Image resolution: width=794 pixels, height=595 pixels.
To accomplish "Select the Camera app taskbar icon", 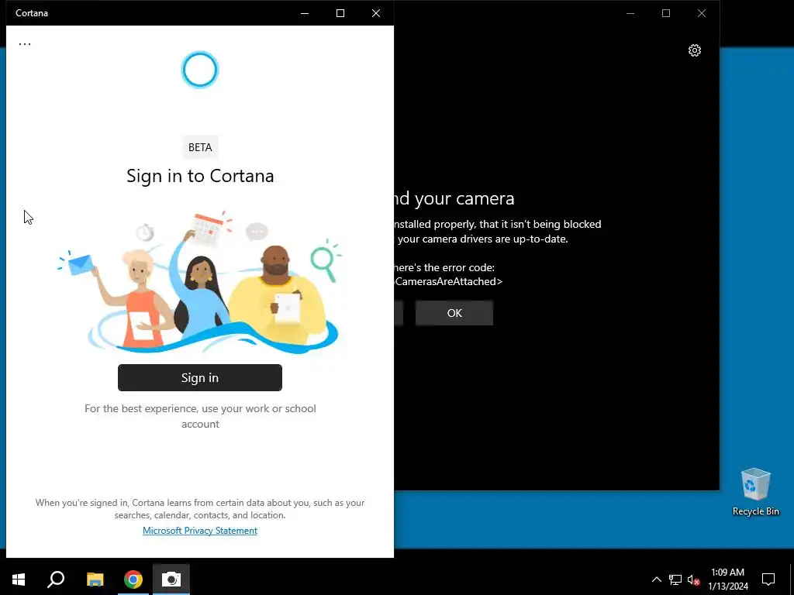I will [171, 579].
